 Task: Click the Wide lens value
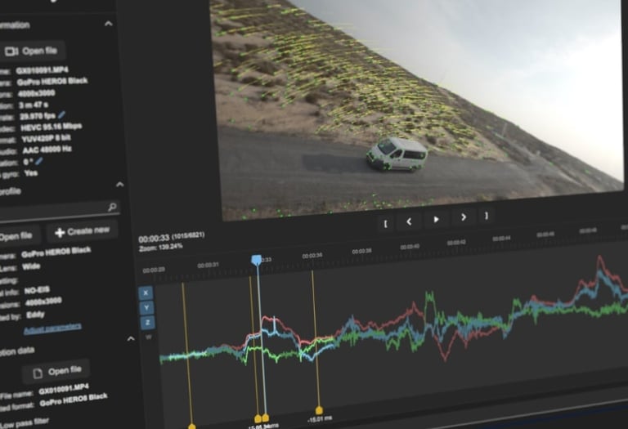[x=31, y=266]
